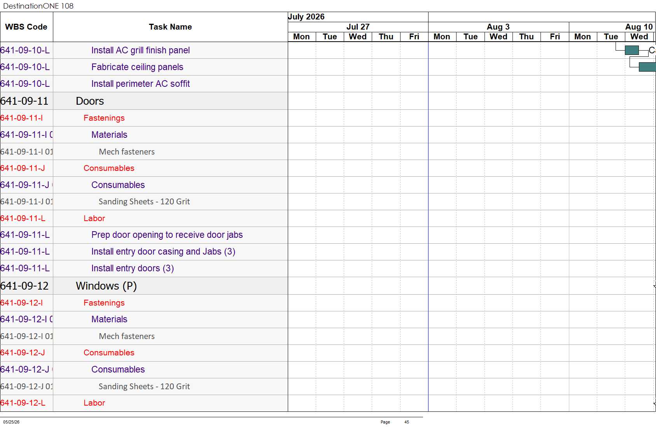Select the Materials row with code 641-09-11-I

coord(109,135)
